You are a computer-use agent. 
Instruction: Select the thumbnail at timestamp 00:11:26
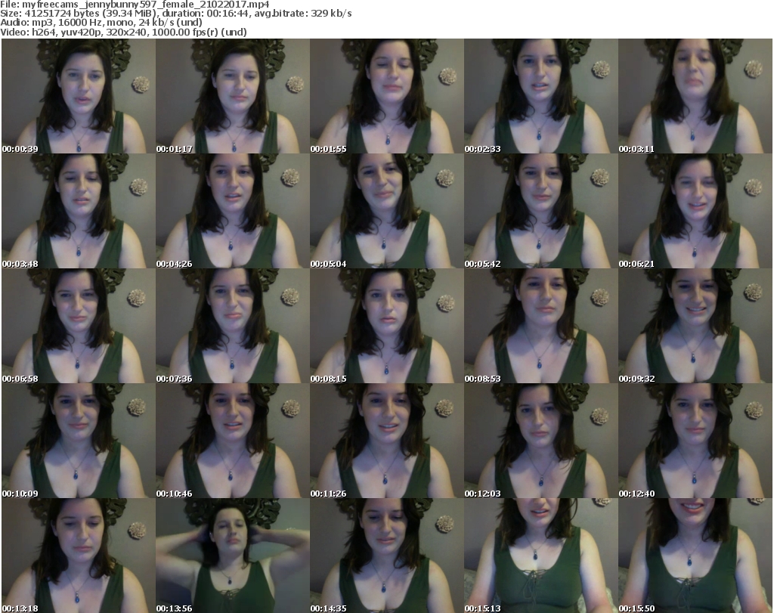tap(386, 441)
